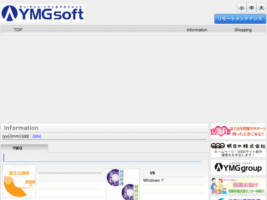This screenshot has width=267, height=200.
Task: Click the {yy}/{mm}/{dd} date text
Action: click(x=16, y=137)
